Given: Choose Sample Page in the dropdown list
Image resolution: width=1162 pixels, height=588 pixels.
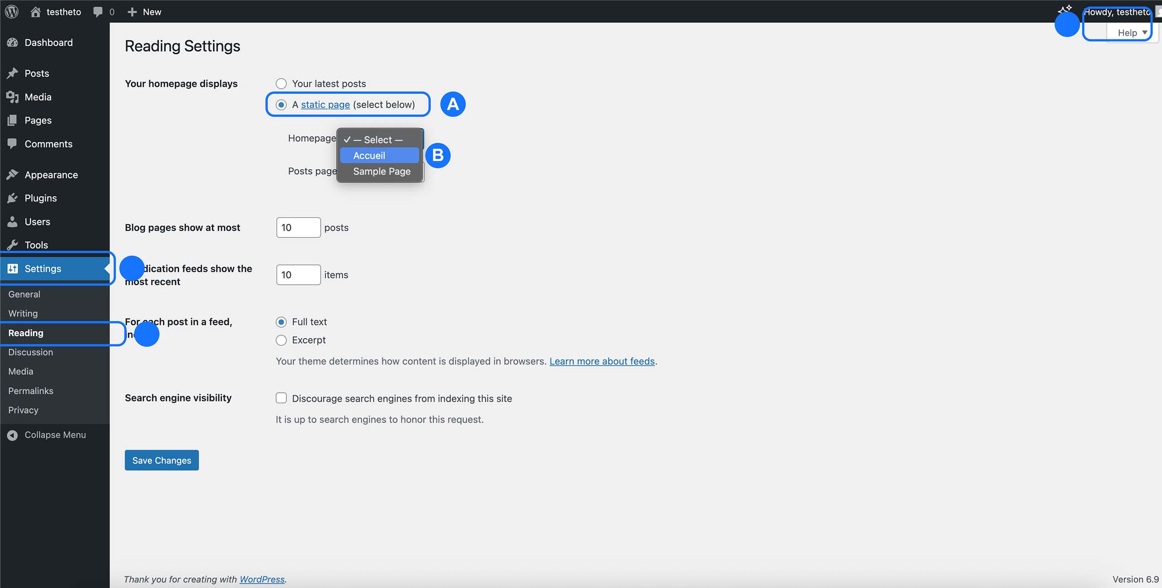Looking at the screenshot, I should click(x=381, y=171).
